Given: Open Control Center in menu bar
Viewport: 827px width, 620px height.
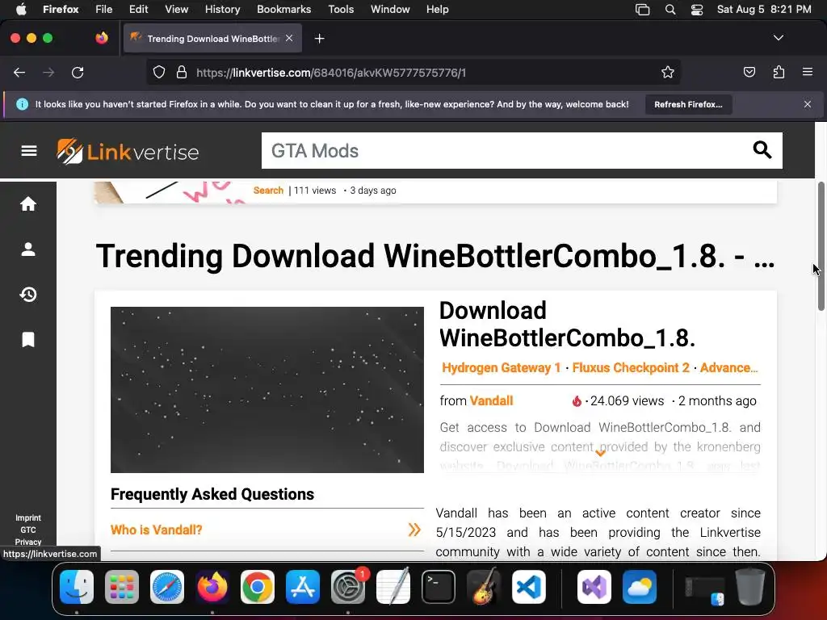Looking at the screenshot, I should (697, 10).
